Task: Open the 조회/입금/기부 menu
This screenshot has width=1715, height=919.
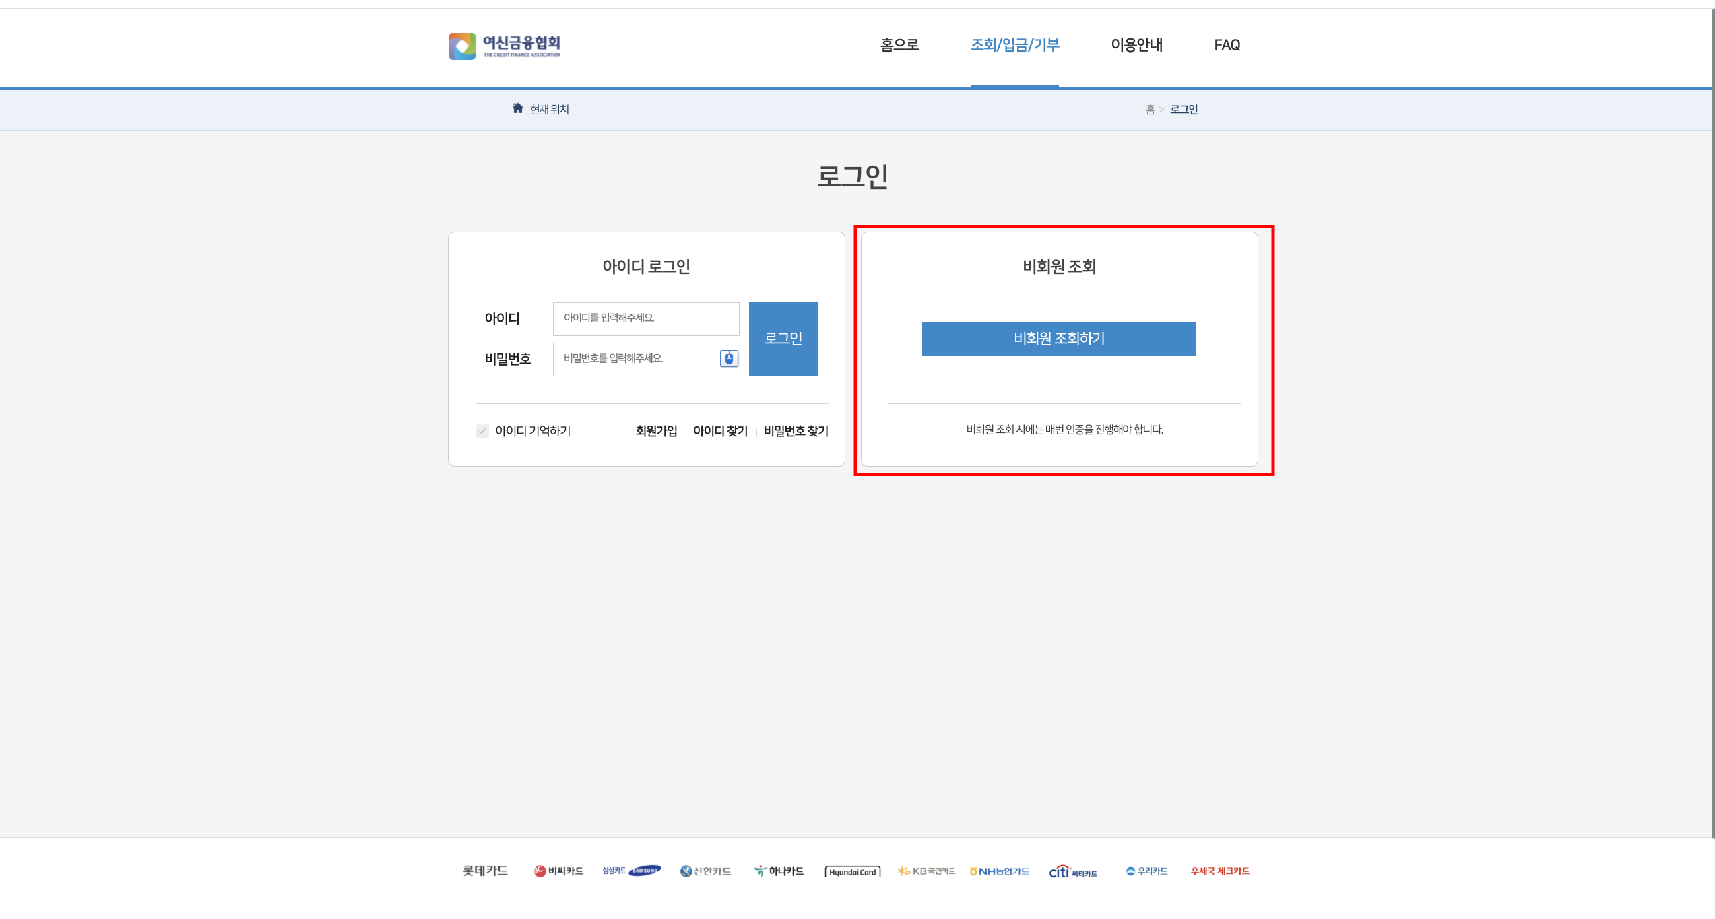Action: pyautogui.click(x=1014, y=45)
